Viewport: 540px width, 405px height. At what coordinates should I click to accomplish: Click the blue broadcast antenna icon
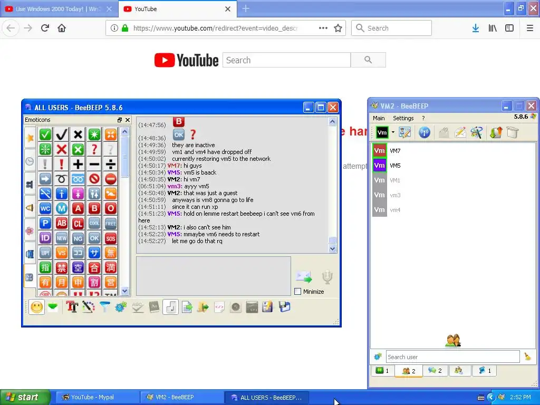(x=425, y=132)
